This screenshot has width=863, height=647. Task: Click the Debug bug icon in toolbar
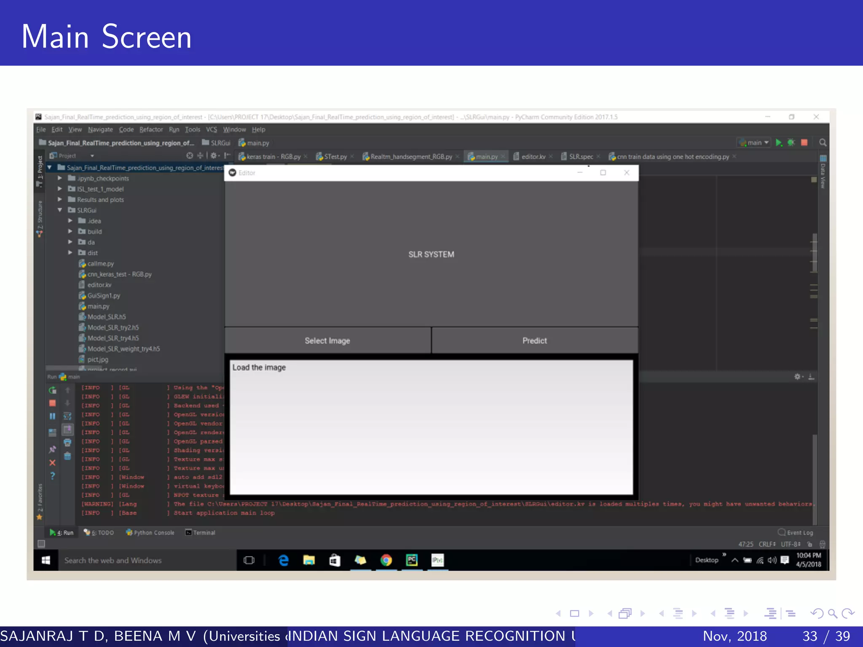click(x=791, y=143)
